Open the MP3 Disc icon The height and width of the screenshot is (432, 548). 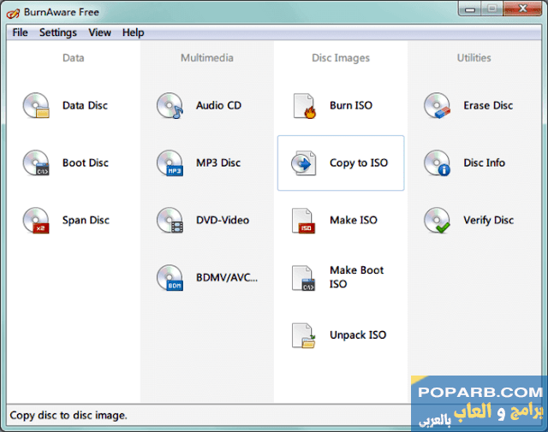point(170,163)
